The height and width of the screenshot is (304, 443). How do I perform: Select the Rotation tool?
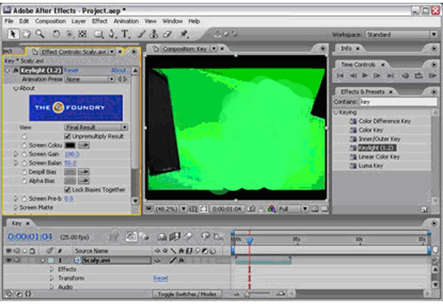(x=56, y=34)
